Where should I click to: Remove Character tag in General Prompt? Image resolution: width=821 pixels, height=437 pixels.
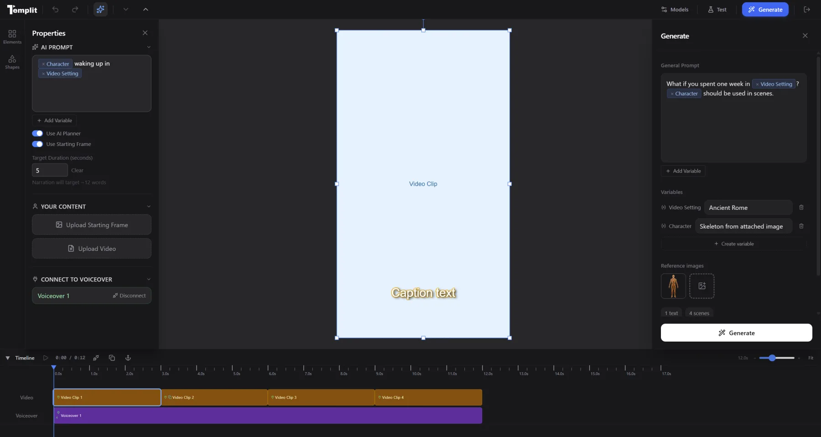pos(672,94)
